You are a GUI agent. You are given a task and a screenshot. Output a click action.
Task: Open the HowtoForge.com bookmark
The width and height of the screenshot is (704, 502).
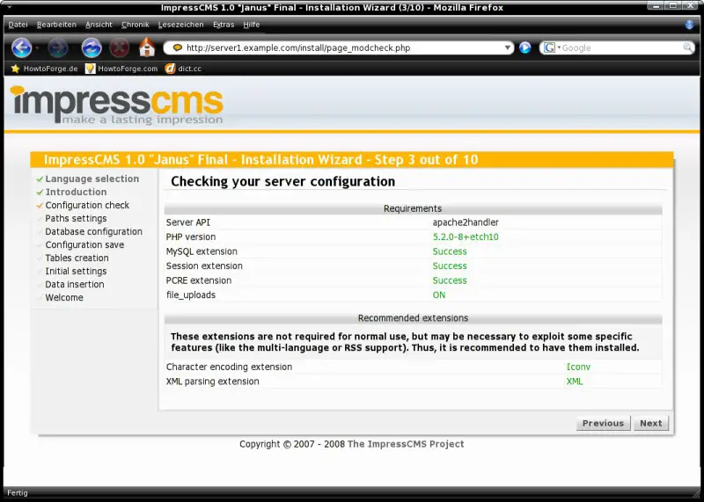tap(121, 69)
